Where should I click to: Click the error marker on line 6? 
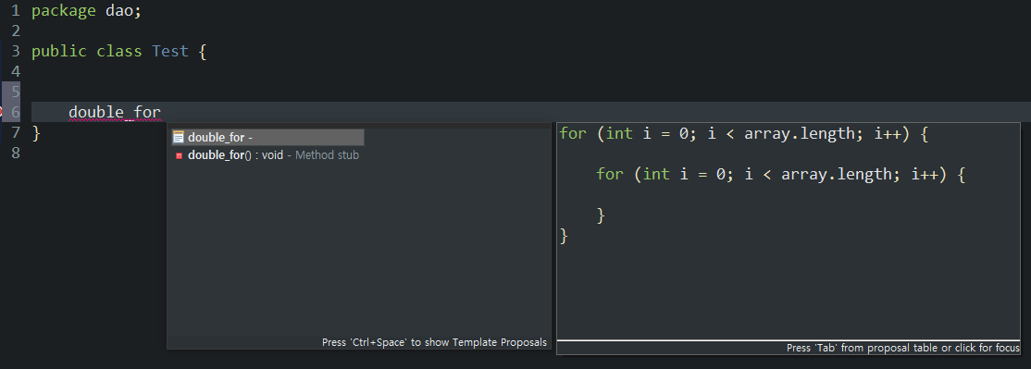point(2,112)
